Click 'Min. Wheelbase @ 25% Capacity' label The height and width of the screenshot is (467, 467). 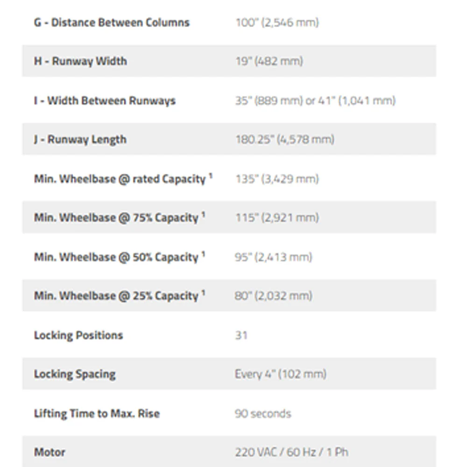tap(116, 296)
